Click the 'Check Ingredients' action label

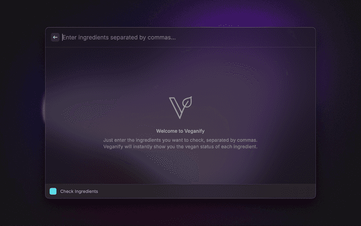click(79, 192)
